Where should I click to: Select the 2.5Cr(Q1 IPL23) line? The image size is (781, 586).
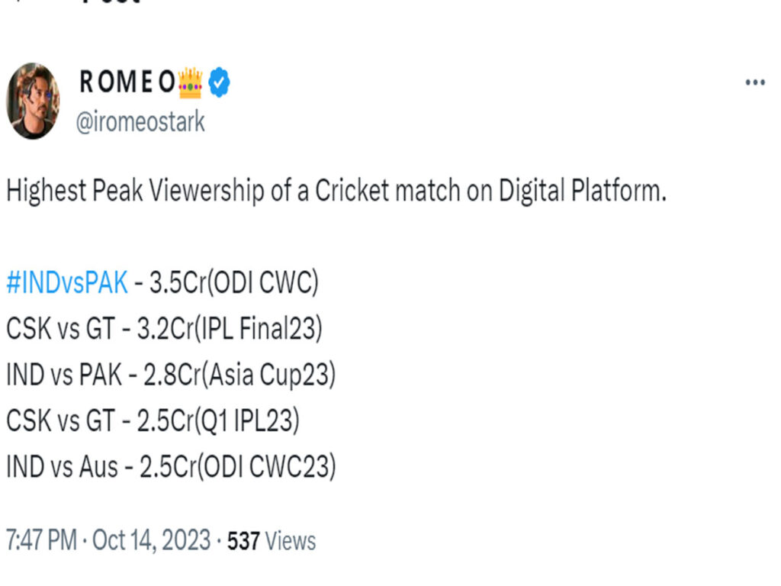(218, 420)
